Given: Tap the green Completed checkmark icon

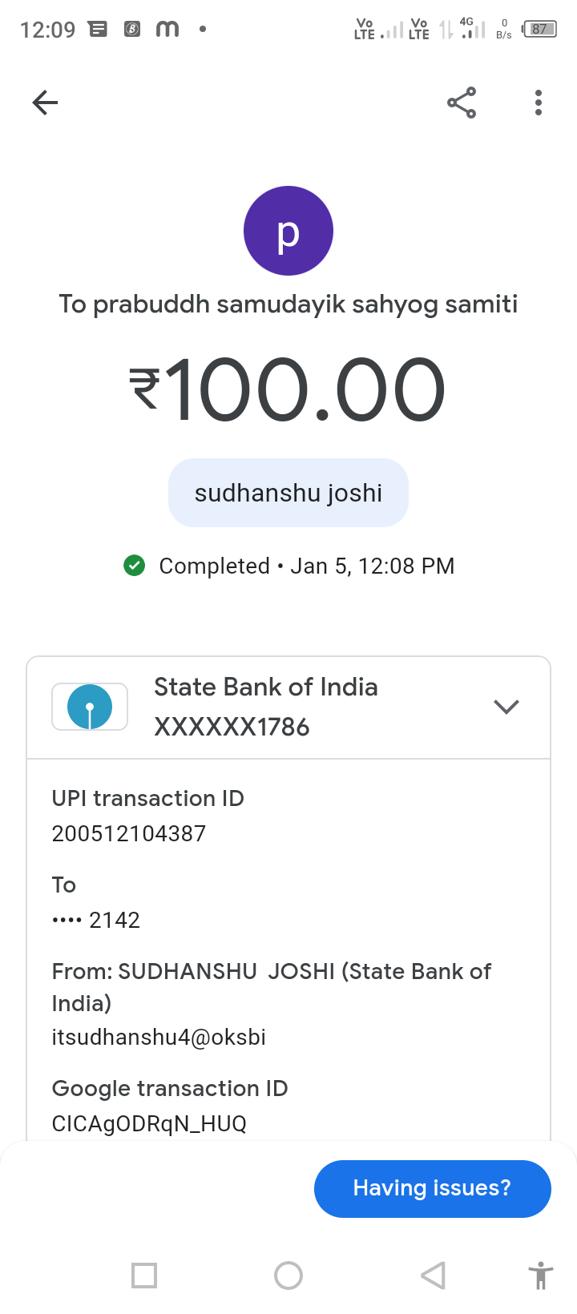Looking at the screenshot, I should pos(135,566).
